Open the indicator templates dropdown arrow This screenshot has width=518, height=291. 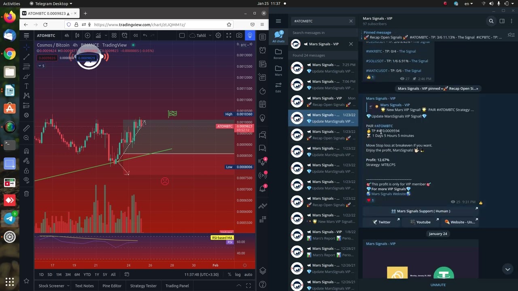[106, 36]
